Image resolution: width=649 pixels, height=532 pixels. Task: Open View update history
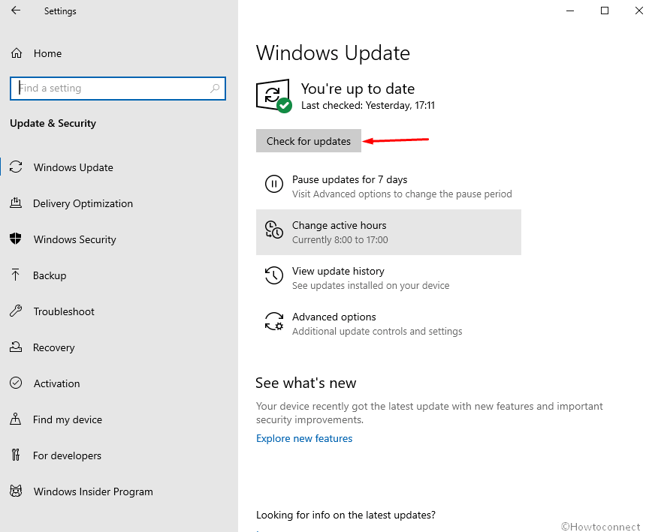pos(388,278)
